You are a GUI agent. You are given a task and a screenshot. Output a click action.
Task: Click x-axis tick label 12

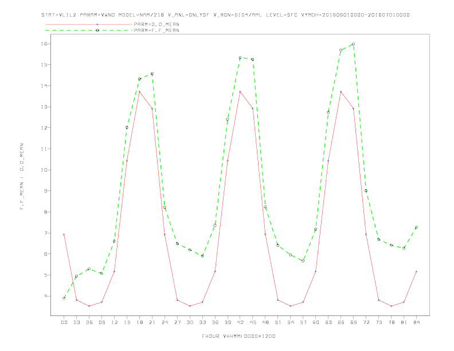115,322
